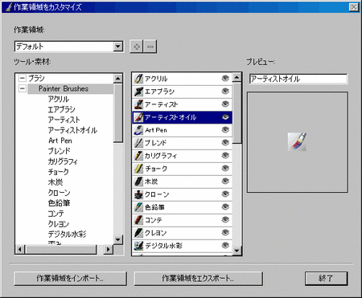Hide アーティストオイル with its eye icon
Screen dimensions: 362x298
(x=225, y=116)
